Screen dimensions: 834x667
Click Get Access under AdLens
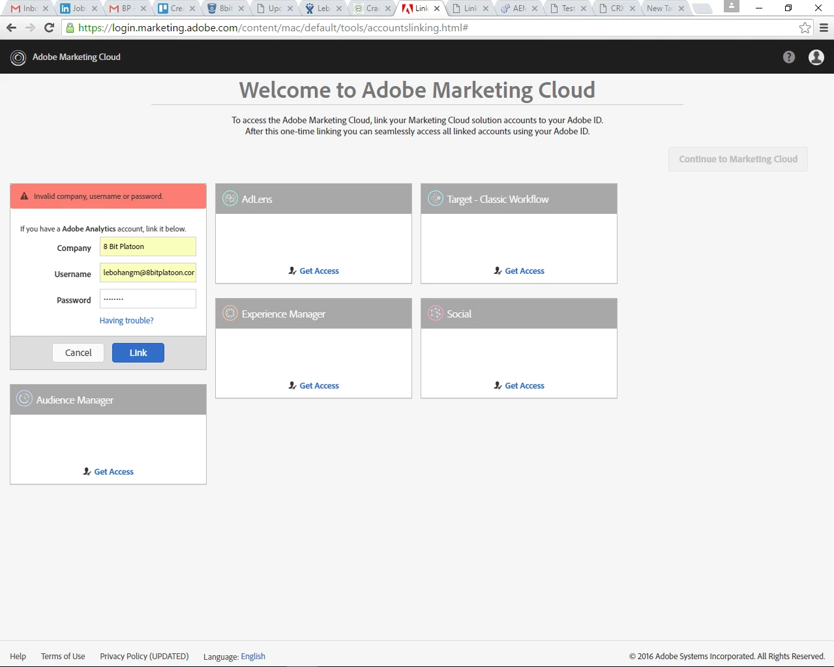pyautogui.click(x=320, y=271)
